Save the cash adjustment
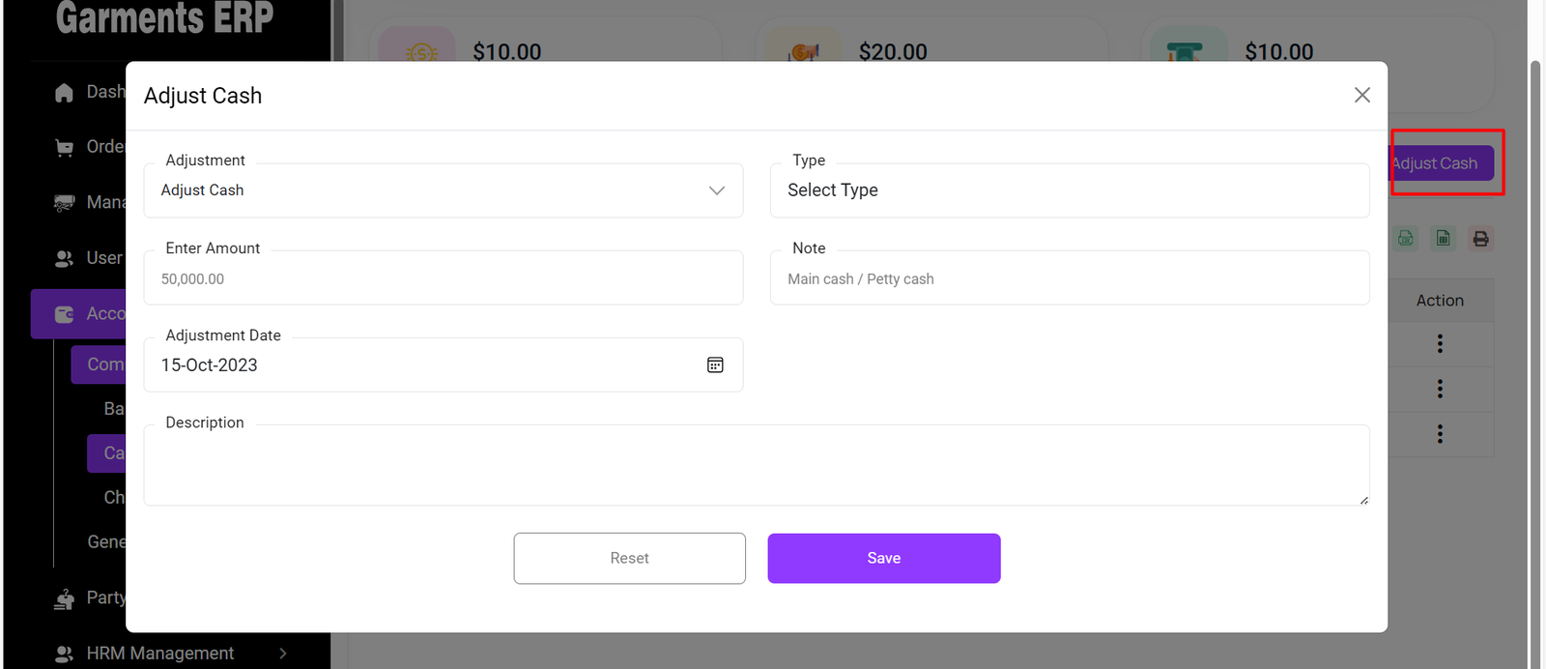This screenshot has width=1546, height=669. tap(883, 559)
